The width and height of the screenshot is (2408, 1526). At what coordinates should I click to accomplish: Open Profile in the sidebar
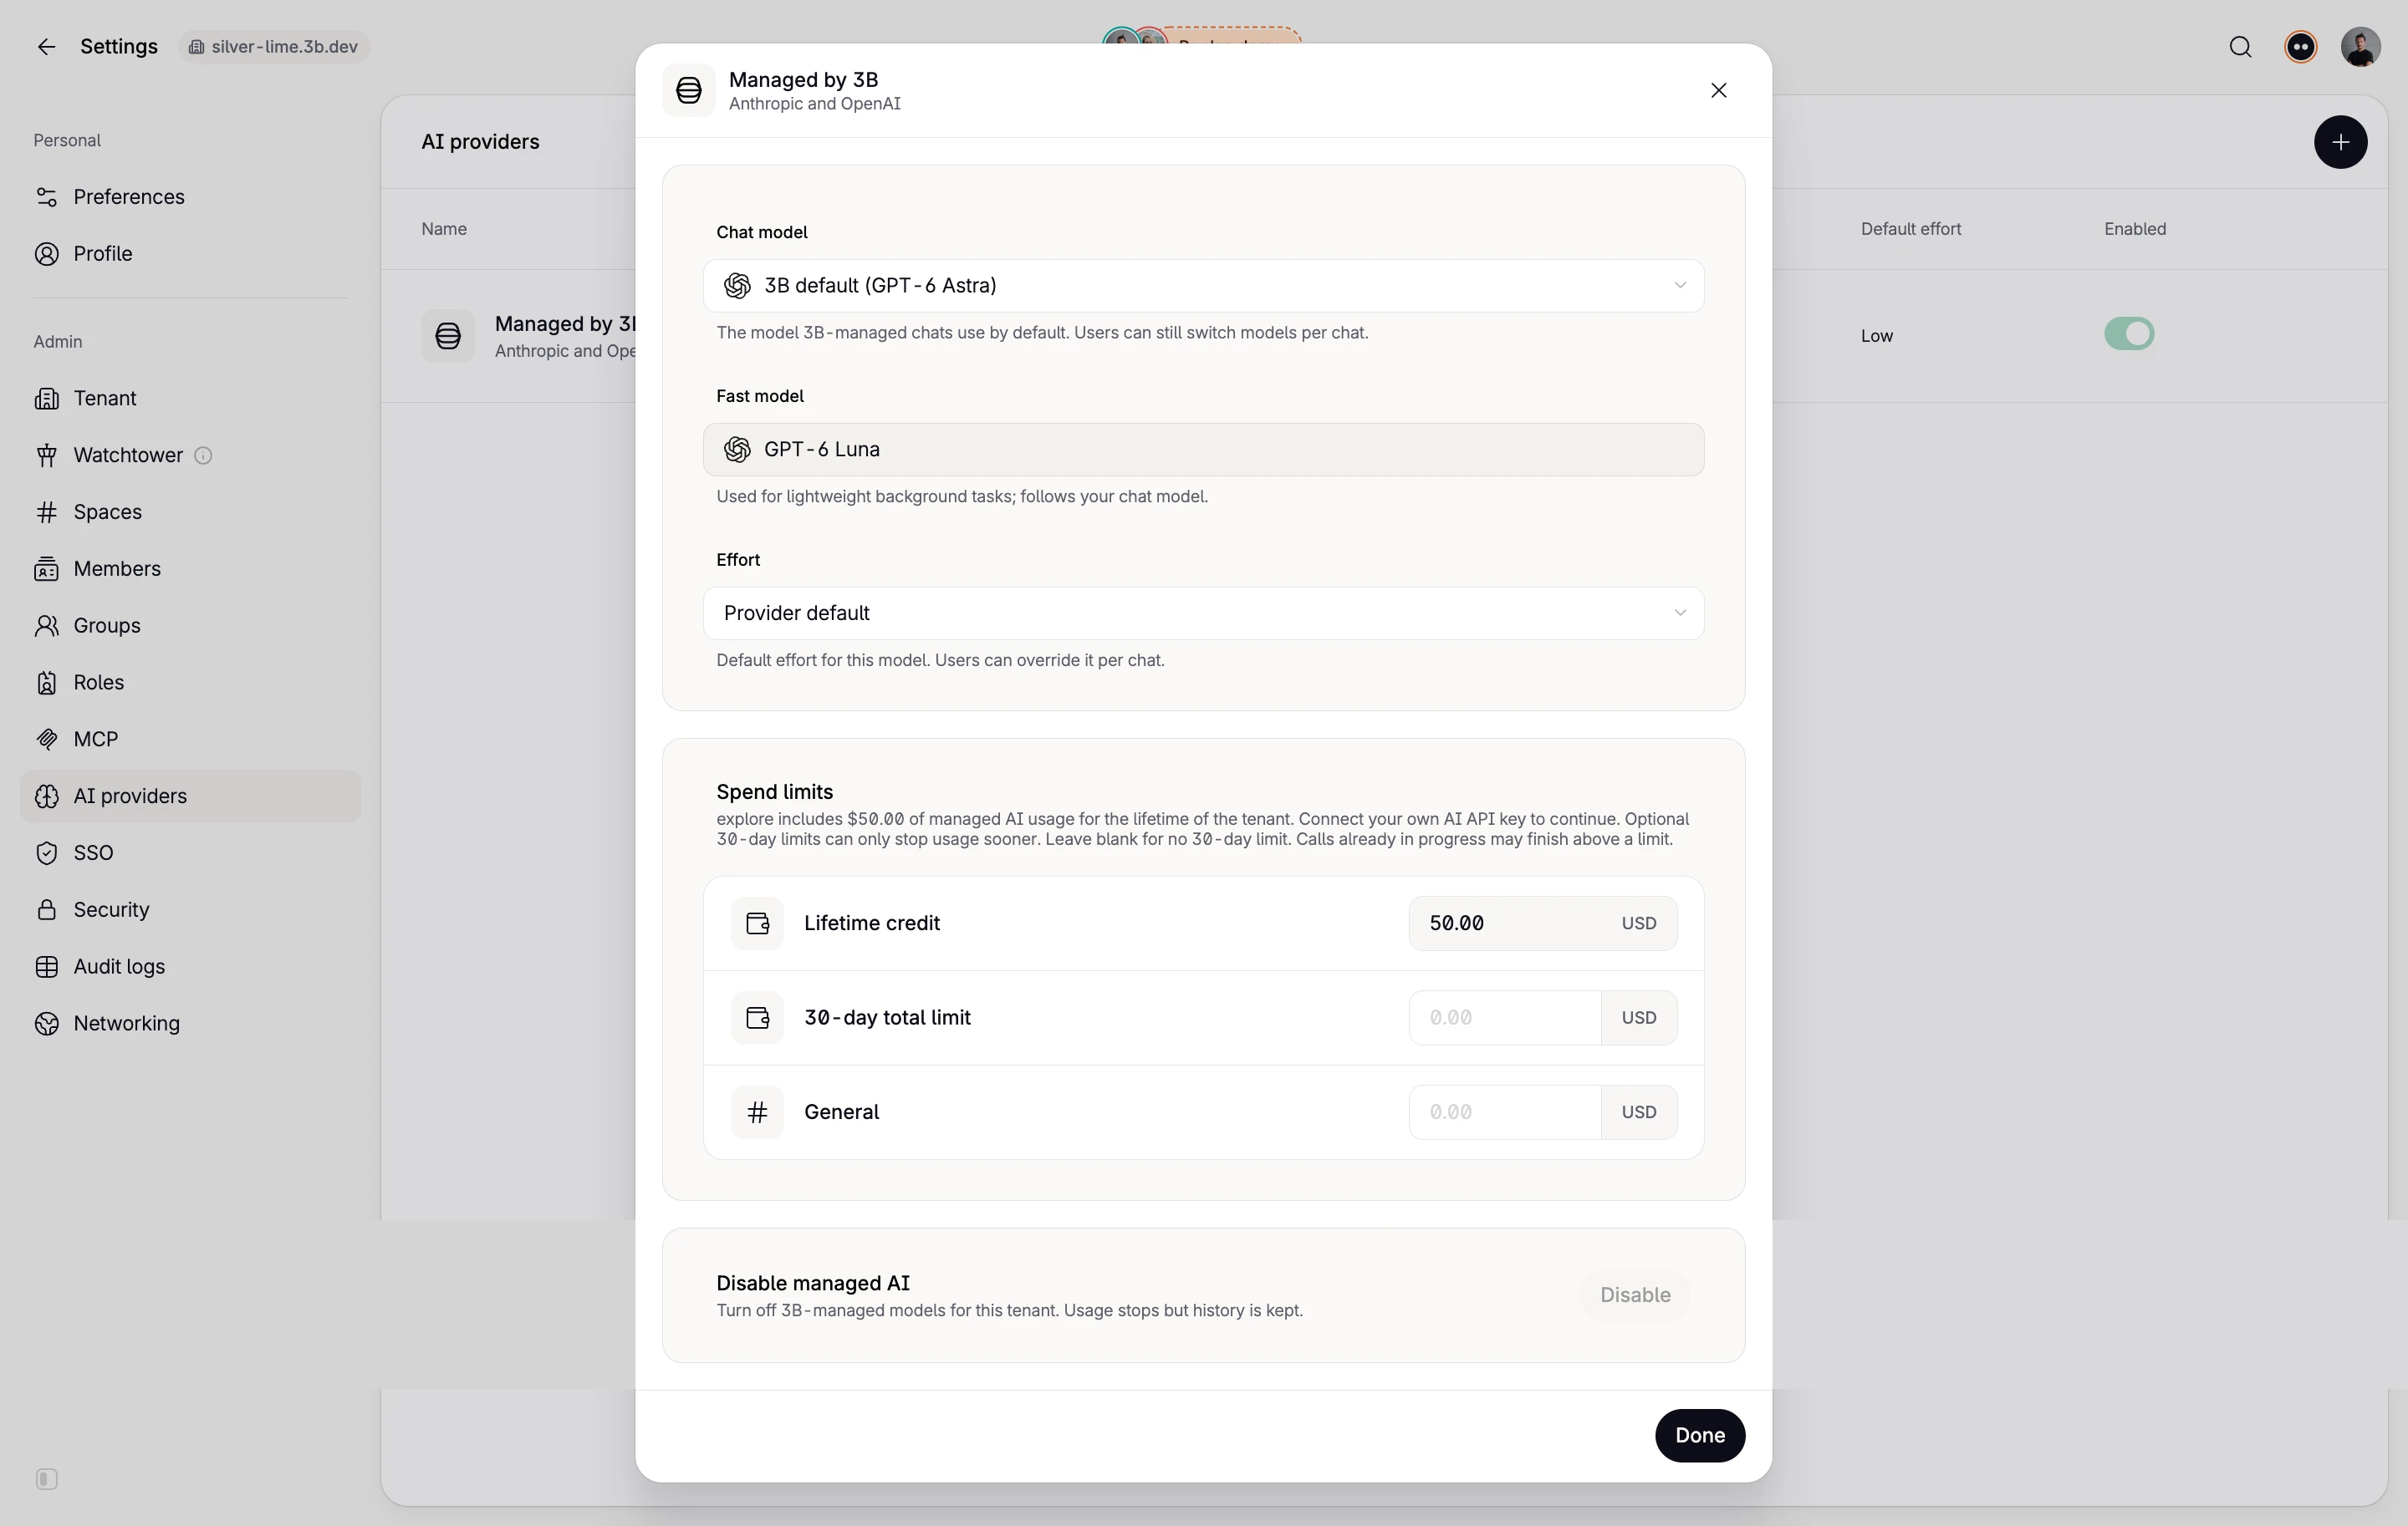[x=190, y=254]
